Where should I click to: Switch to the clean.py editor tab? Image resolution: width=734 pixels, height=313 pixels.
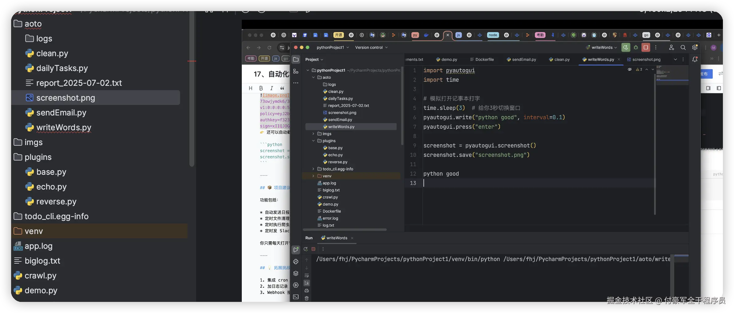[x=559, y=59]
